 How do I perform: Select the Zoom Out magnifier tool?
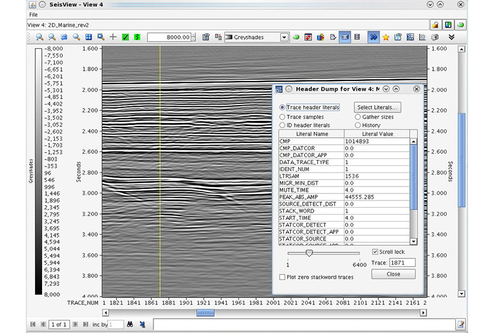pos(51,37)
